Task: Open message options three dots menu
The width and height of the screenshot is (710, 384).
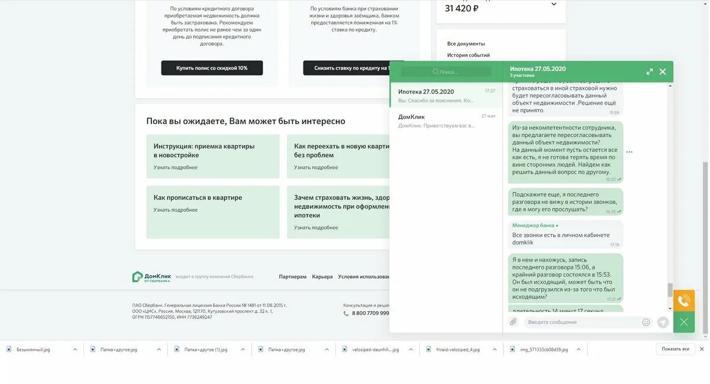Action: pyautogui.click(x=630, y=152)
